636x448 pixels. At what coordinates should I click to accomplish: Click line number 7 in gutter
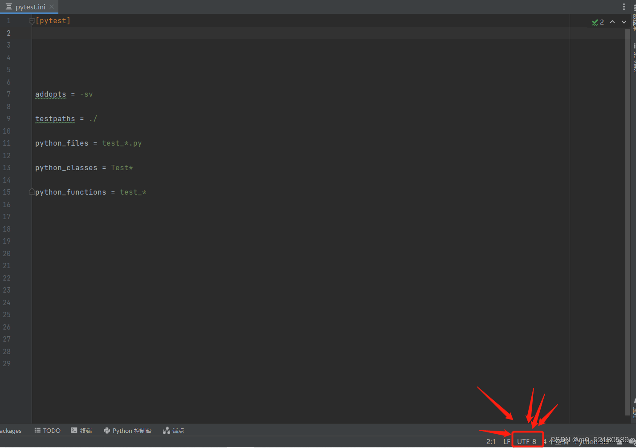tap(8, 94)
